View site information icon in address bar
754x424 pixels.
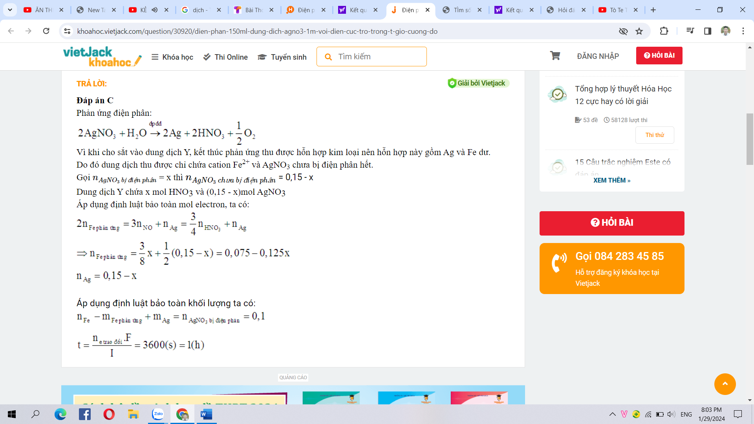(68, 31)
